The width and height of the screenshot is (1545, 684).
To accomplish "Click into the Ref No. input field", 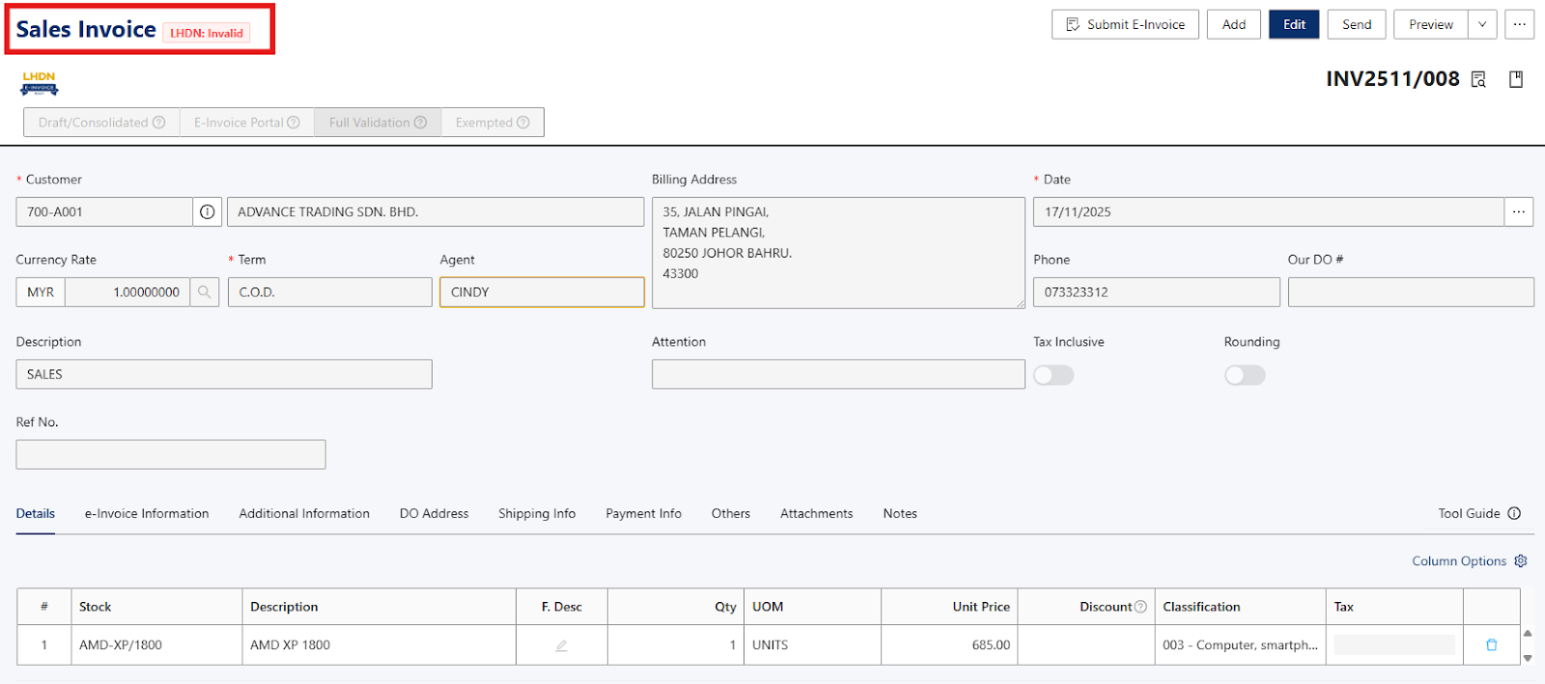I will [171, 455].
